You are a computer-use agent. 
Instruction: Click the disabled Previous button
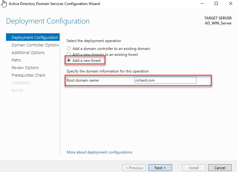point(134,168)
